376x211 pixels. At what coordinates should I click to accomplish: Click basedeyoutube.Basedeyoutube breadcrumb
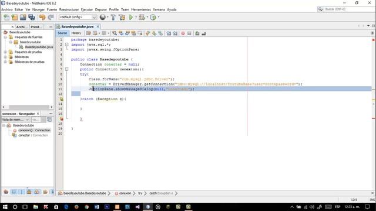[85, 193]
